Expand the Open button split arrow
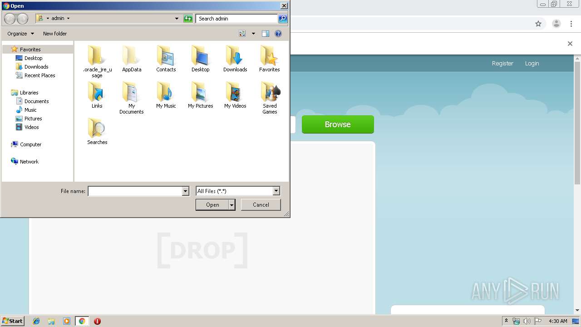This screenshot has width=581, height=327. point(232,205)
